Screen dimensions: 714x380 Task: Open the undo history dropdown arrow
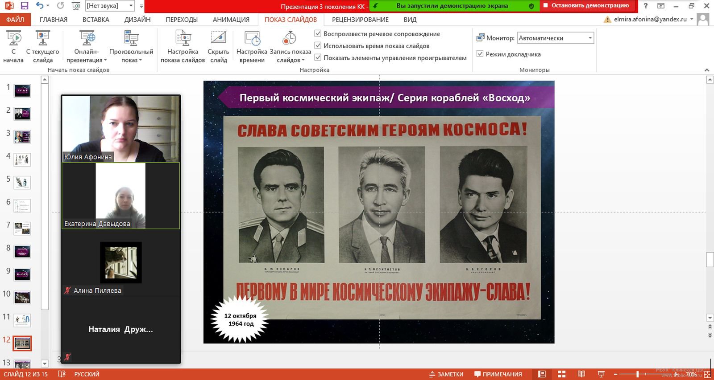(48, 6)
